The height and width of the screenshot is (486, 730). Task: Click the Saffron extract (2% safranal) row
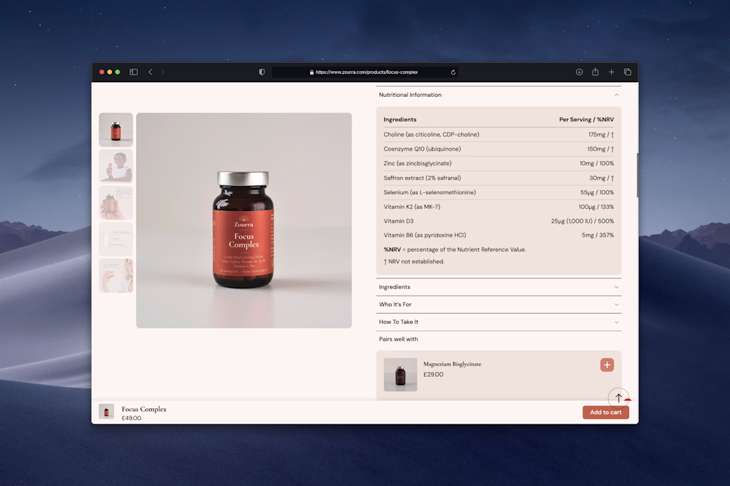pos(498,178)
